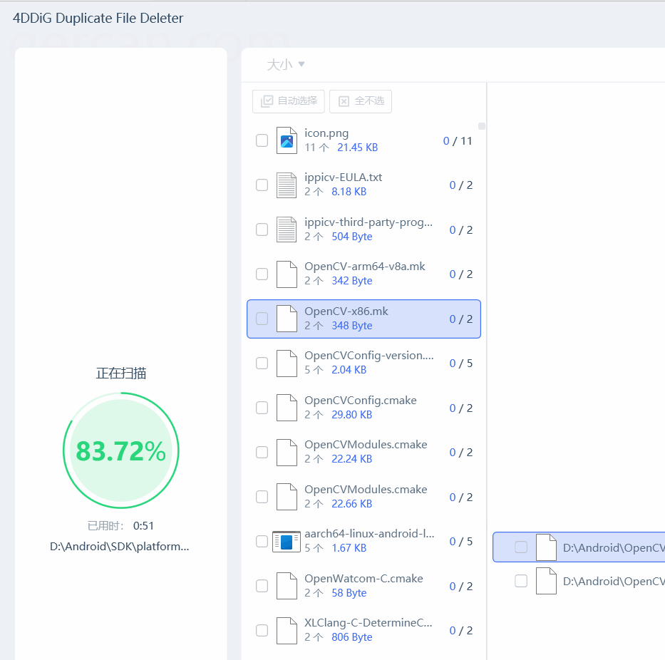Tick the checkbox in highlighted D:\Android\OpenCV row
665x660 pixels.
[x=521, y=547]
